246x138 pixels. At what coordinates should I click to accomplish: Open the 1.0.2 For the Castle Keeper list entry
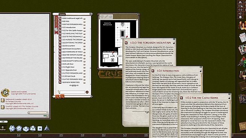tap(72, 31)
